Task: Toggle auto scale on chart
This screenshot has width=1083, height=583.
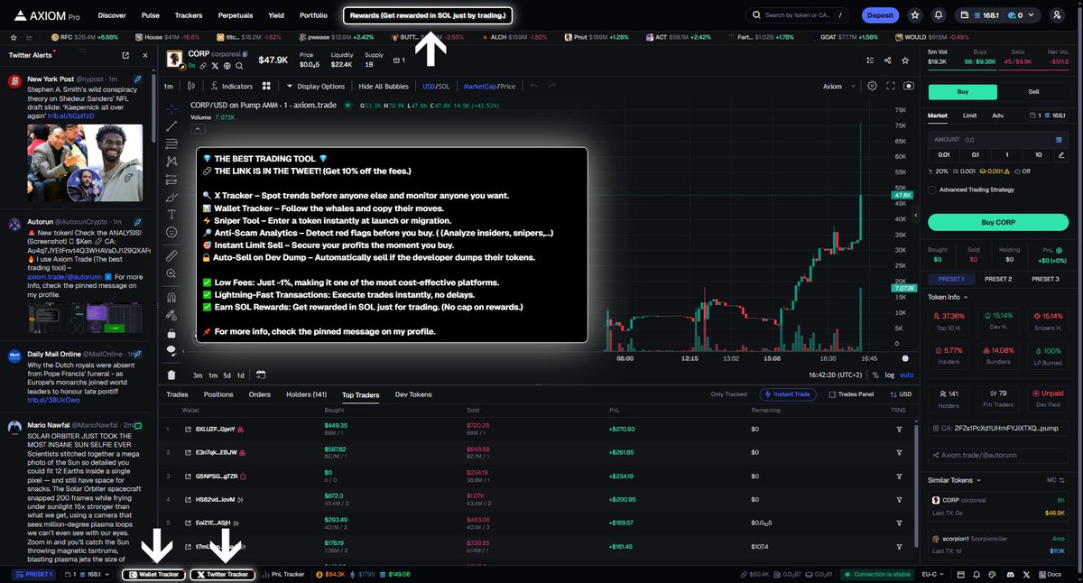Action: pos(907,375)
